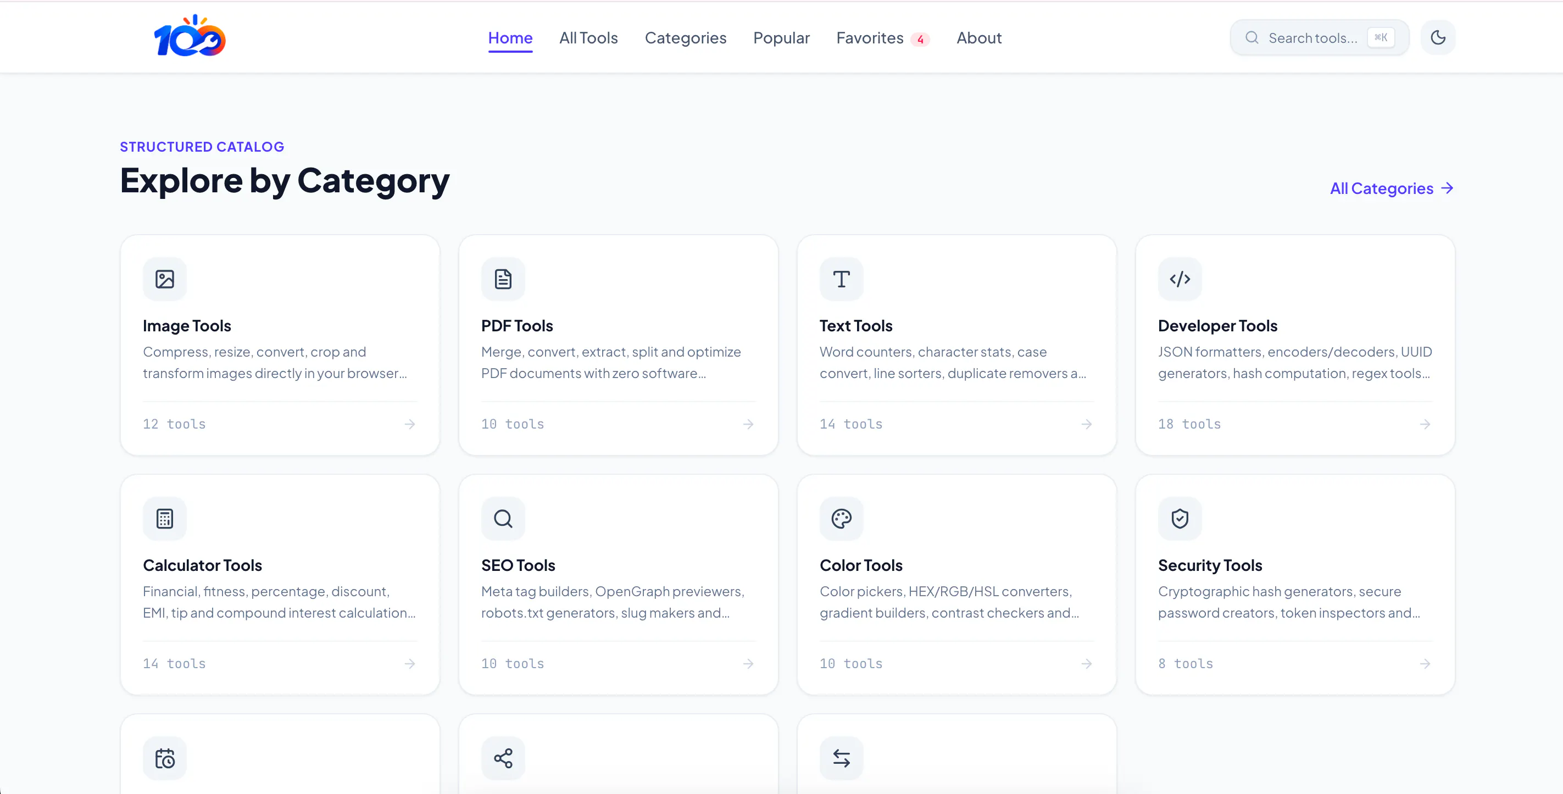Toggle dark mode with the moon icon
The height and width of the screenshot is (794, 1563).
click(x=1437, y=37)
